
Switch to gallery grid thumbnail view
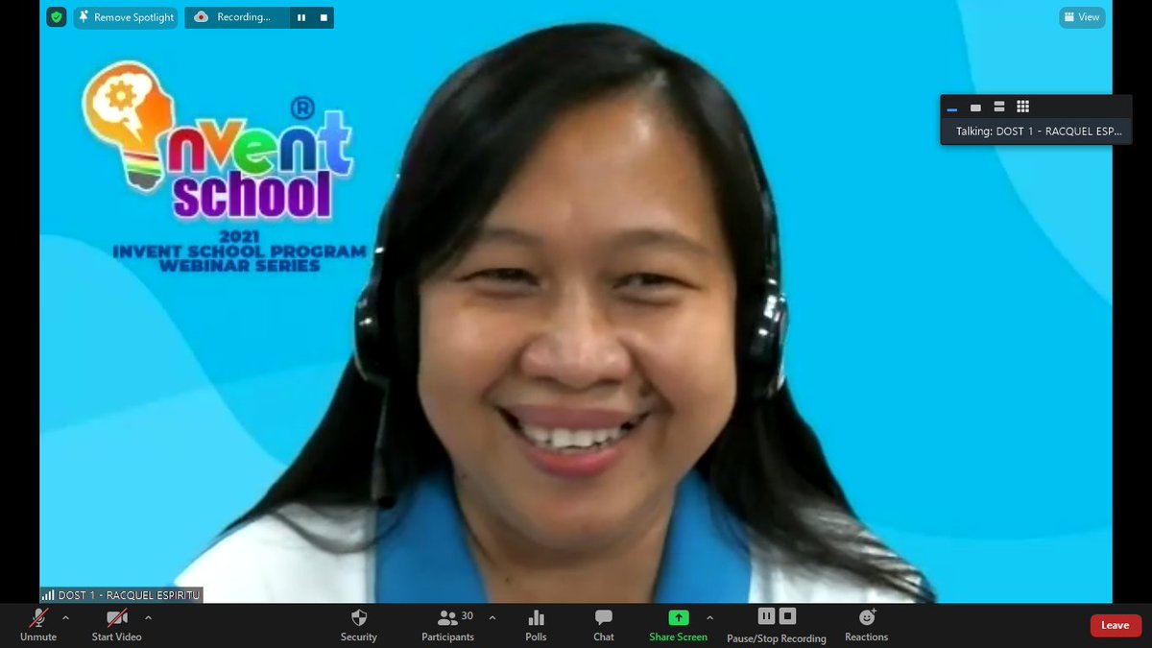[1022, 107]
